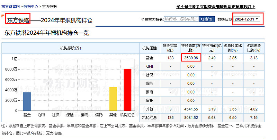Open the 东方财富网 breadcrumb link
Image resolution: width=277 pixels, height=140 pixels.
pos(10,7)
